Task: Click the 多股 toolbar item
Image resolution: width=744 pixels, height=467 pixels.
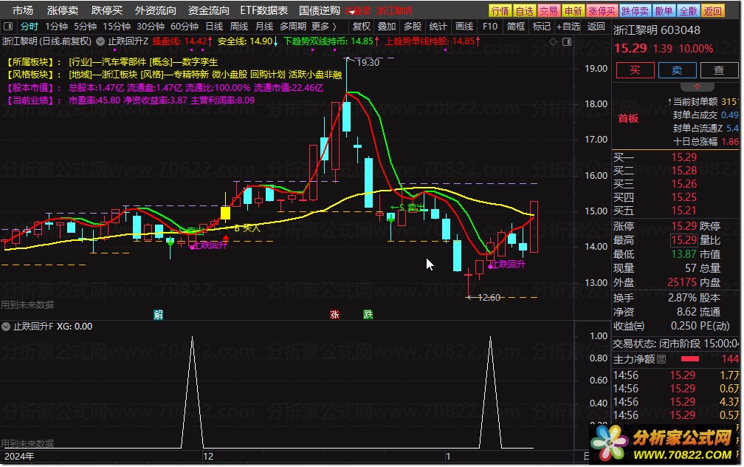Action: [x=412, y=26]
